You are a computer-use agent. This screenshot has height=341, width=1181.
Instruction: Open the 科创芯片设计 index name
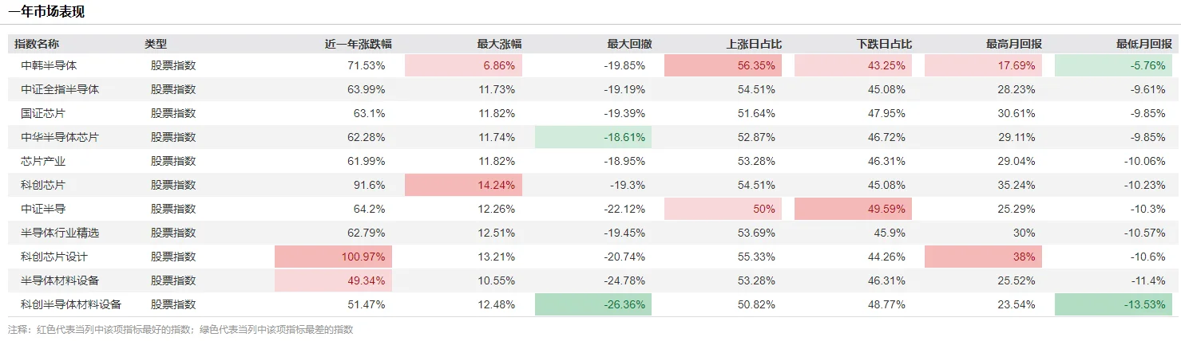click(54, 257)
